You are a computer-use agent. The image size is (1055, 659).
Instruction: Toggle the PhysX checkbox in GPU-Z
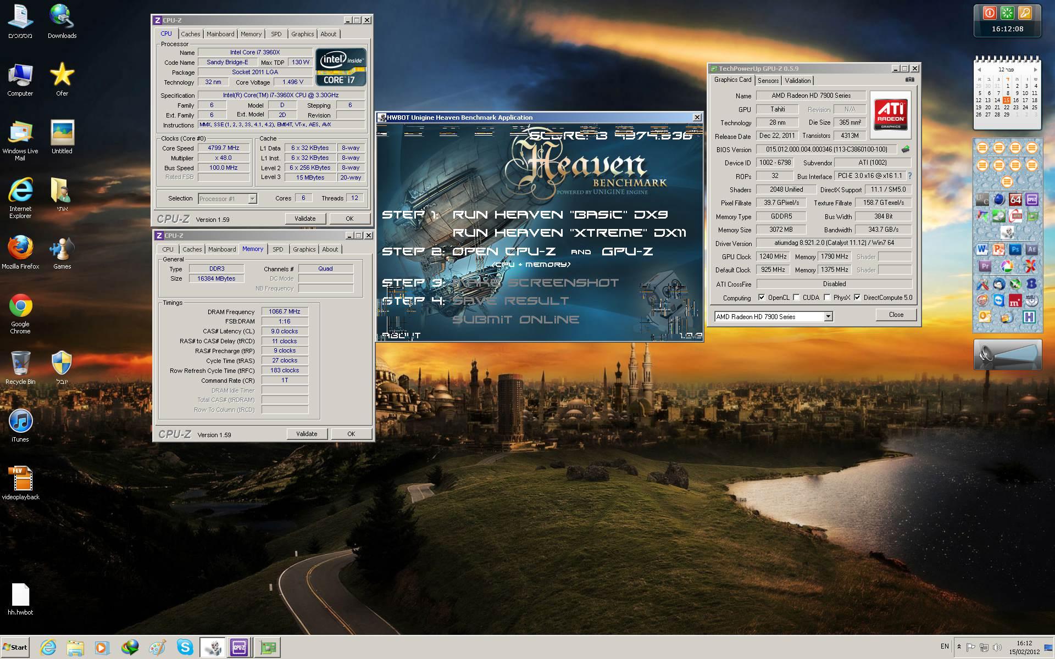[x=827, y=297]
